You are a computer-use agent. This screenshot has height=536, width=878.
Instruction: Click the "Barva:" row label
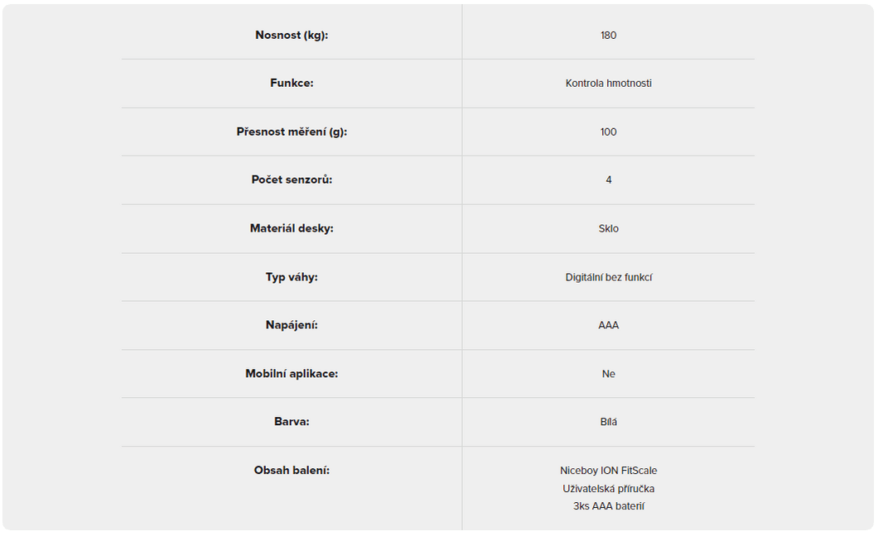[292, 422]
